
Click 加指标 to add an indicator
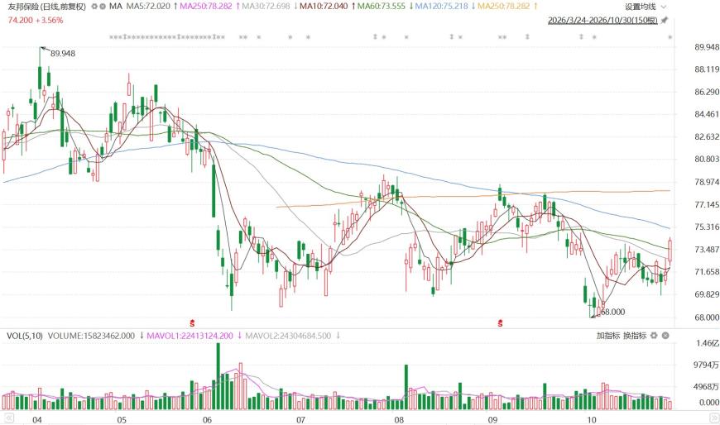pos(608,336)
